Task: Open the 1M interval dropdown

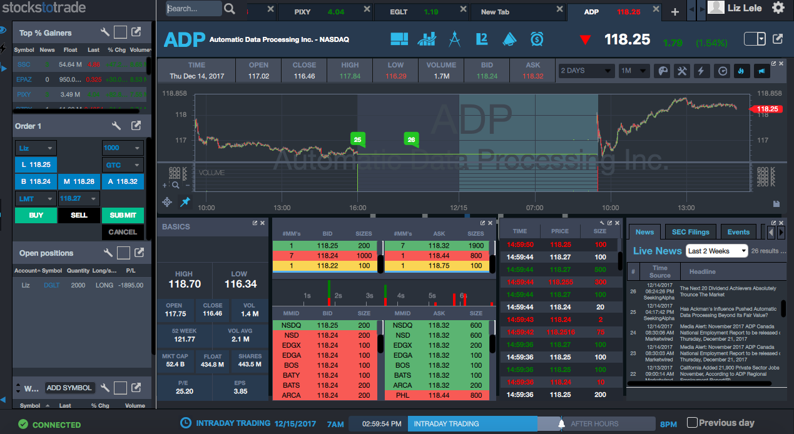Action: click(633, 71)
